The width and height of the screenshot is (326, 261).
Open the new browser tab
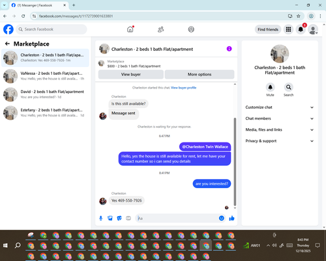click(74, 5)
